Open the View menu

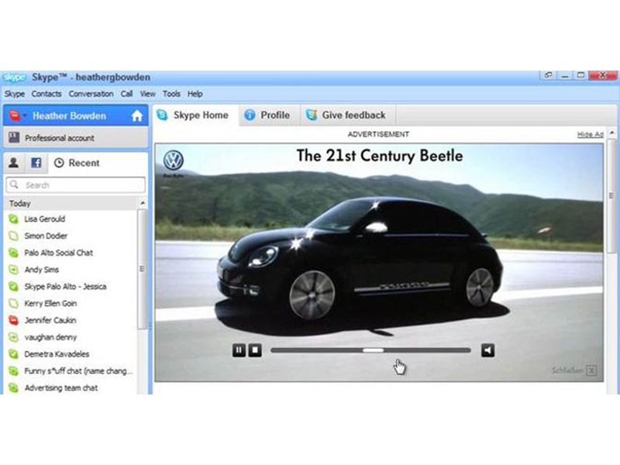[147, 94]
